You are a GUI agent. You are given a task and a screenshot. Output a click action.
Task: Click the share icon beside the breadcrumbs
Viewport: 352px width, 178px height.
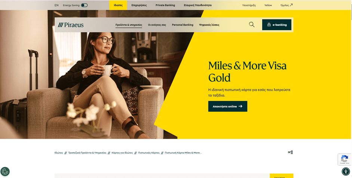(x=290, y=152)
